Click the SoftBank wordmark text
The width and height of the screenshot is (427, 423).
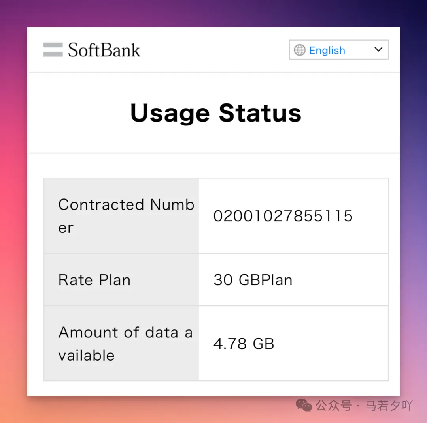pyautogui.click(x=104, y=50)
